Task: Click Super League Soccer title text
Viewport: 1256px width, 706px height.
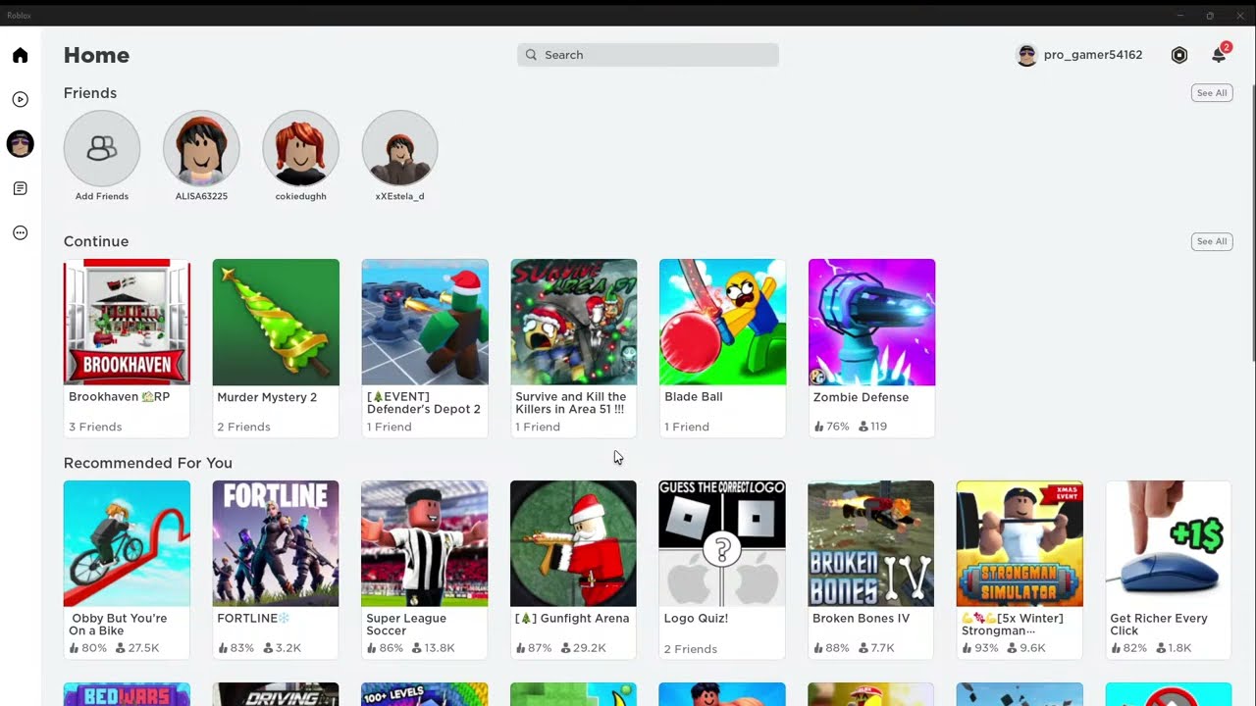Action: (406, 625)
